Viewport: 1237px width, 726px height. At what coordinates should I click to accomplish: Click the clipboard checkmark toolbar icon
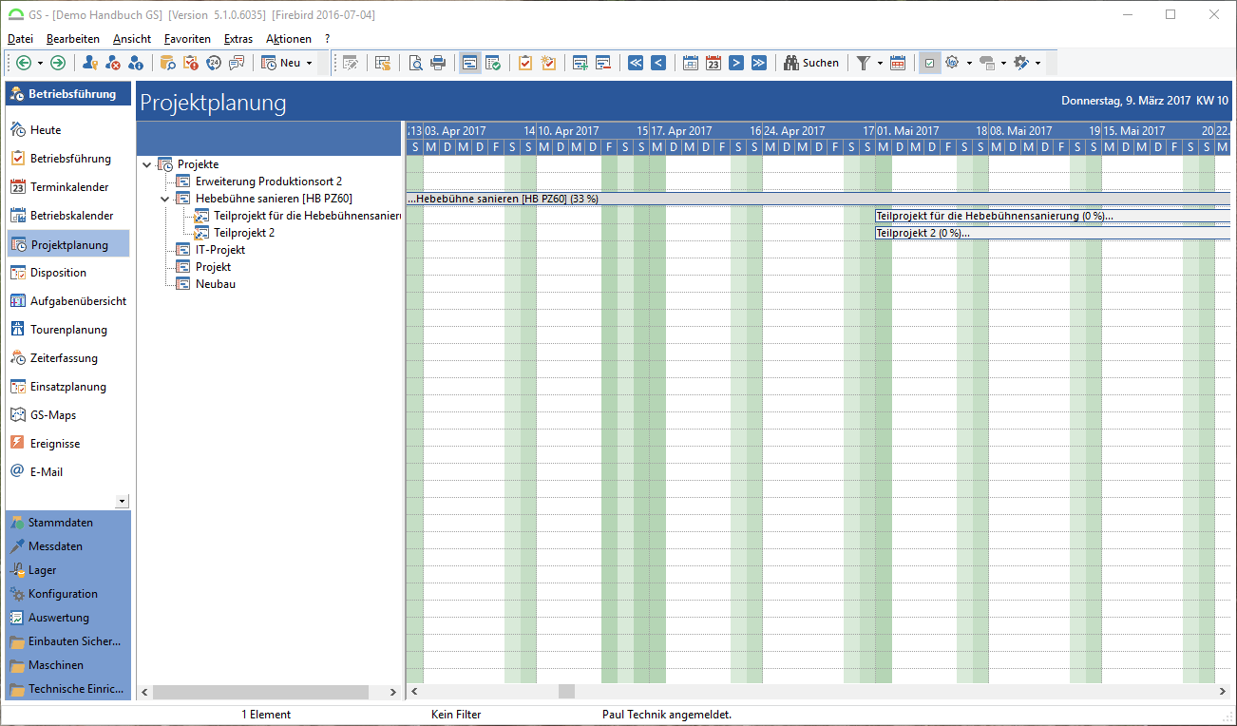point(525,63)
